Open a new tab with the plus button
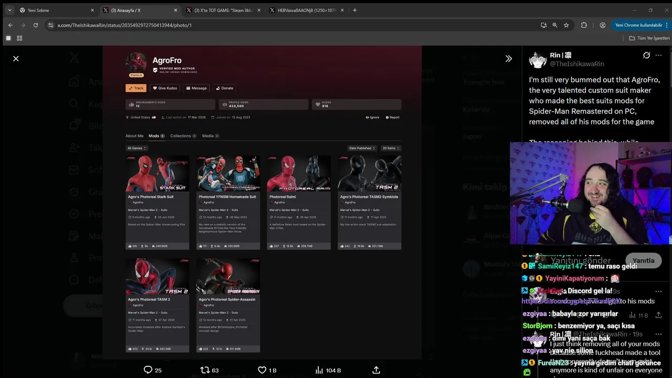672x378 pixels. (x=355, y=10)
